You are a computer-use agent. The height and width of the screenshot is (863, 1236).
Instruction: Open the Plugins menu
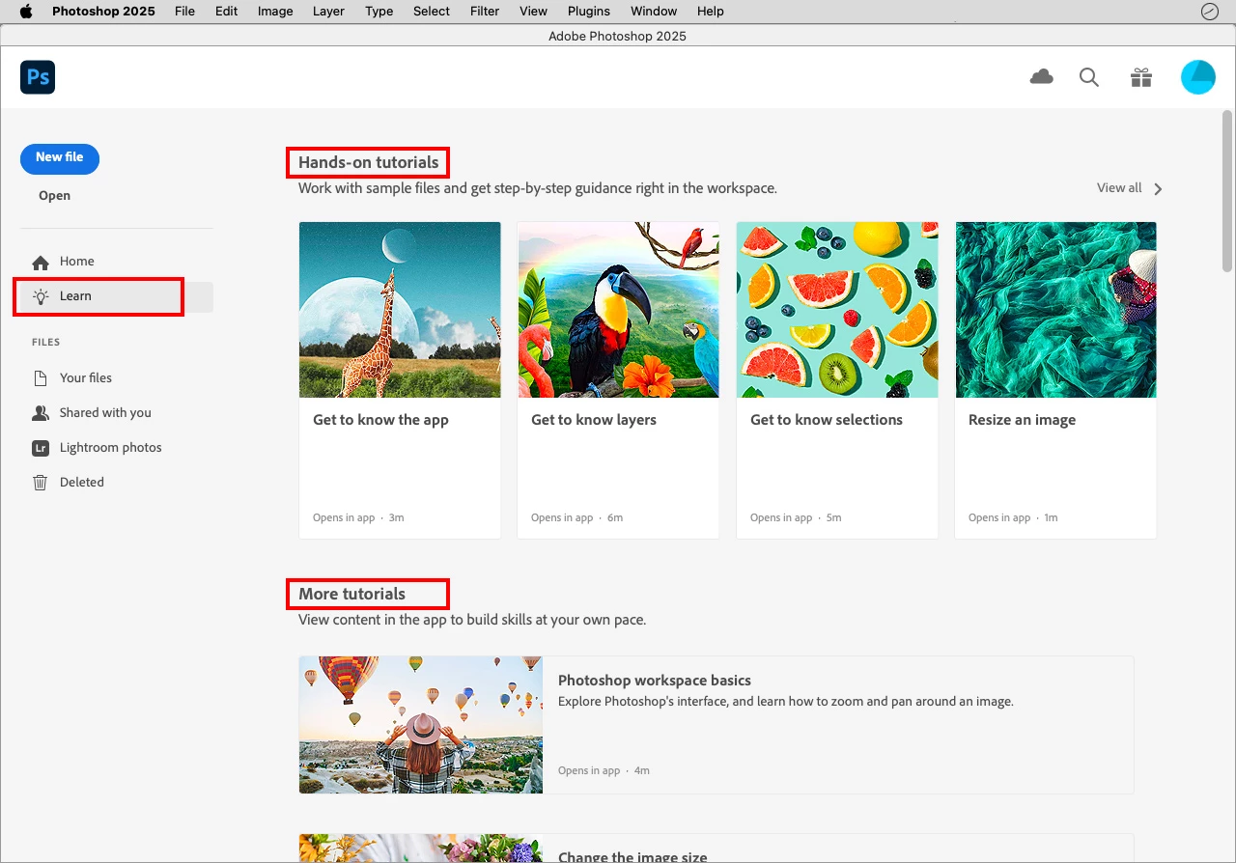pos(589,12)
